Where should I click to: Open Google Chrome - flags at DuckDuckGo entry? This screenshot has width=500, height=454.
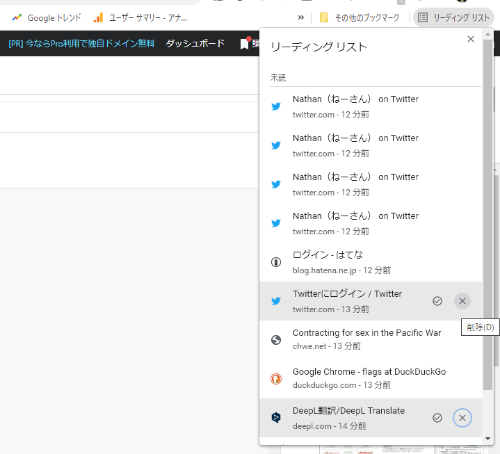coord(371,379)
